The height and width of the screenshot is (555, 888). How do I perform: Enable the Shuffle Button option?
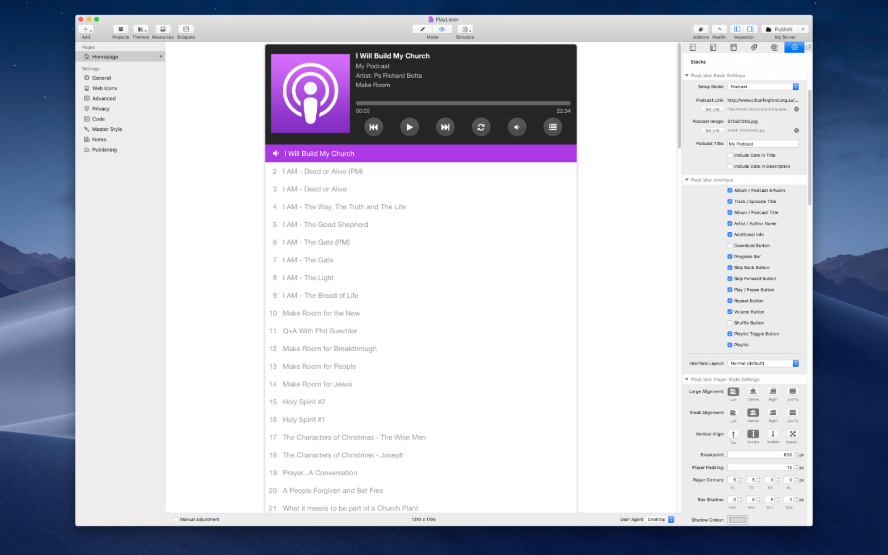coord(730,322)
